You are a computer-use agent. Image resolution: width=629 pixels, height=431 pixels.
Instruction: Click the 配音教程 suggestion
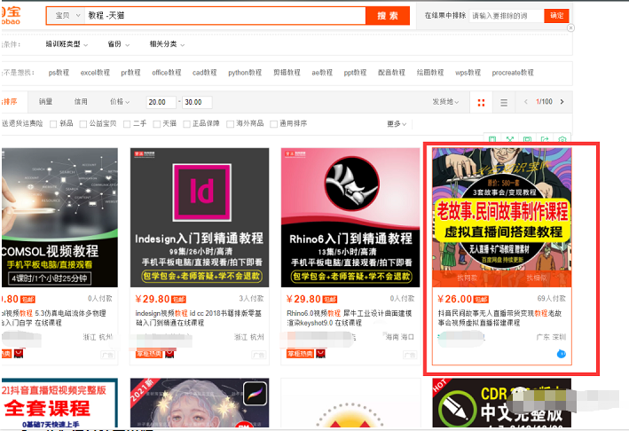coord(391,73)
